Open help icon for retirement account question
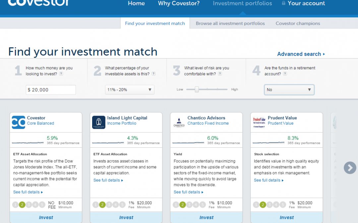 tap(285, 74)
